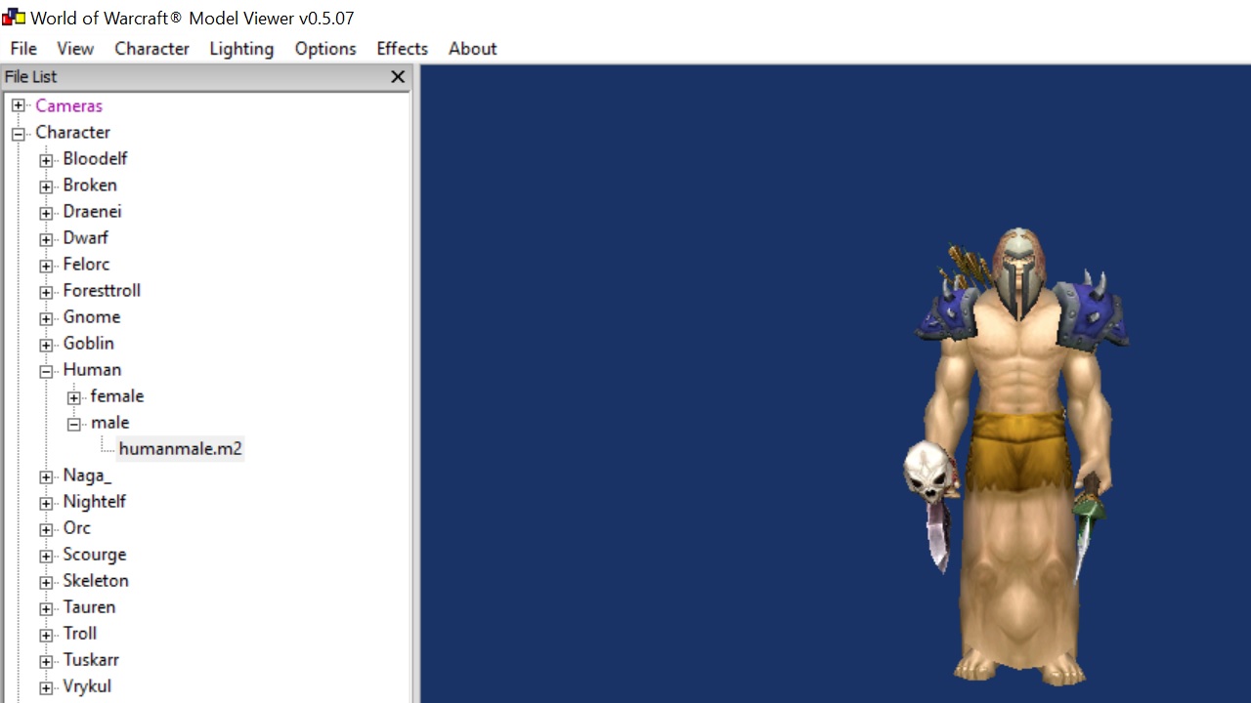Expand the Vrykul folder
Screen dimensions: 1251x703
tap(46, 686)
